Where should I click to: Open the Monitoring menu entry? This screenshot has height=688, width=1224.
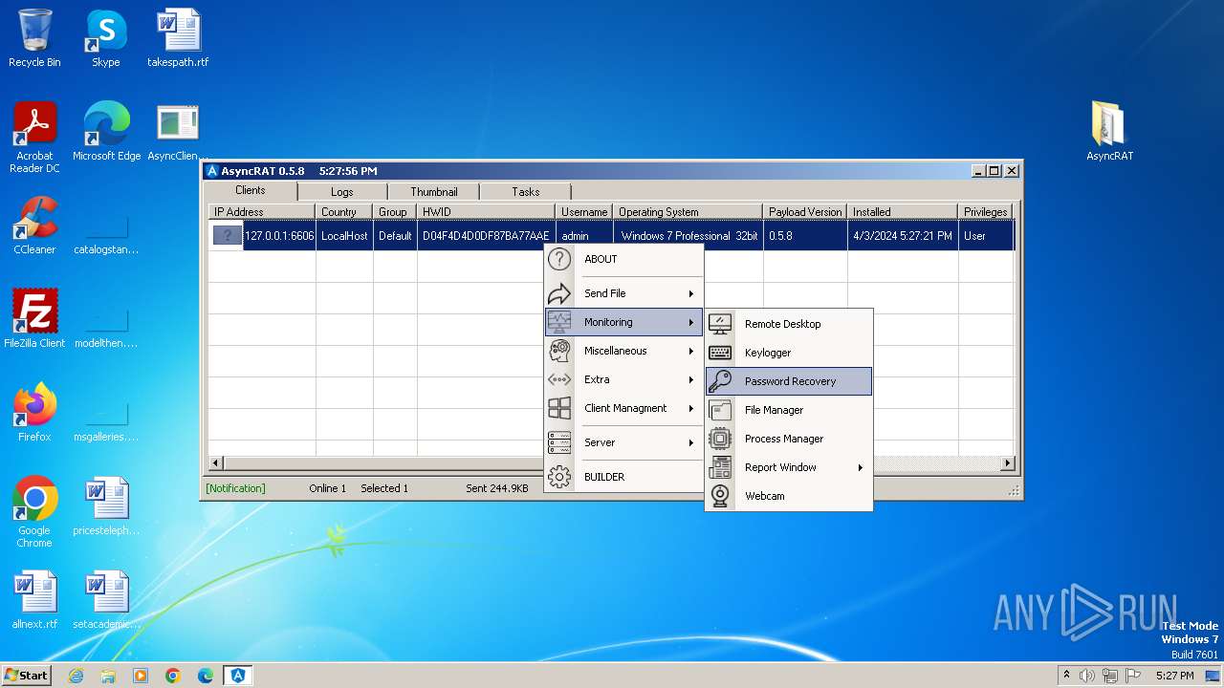click(623, 322)
